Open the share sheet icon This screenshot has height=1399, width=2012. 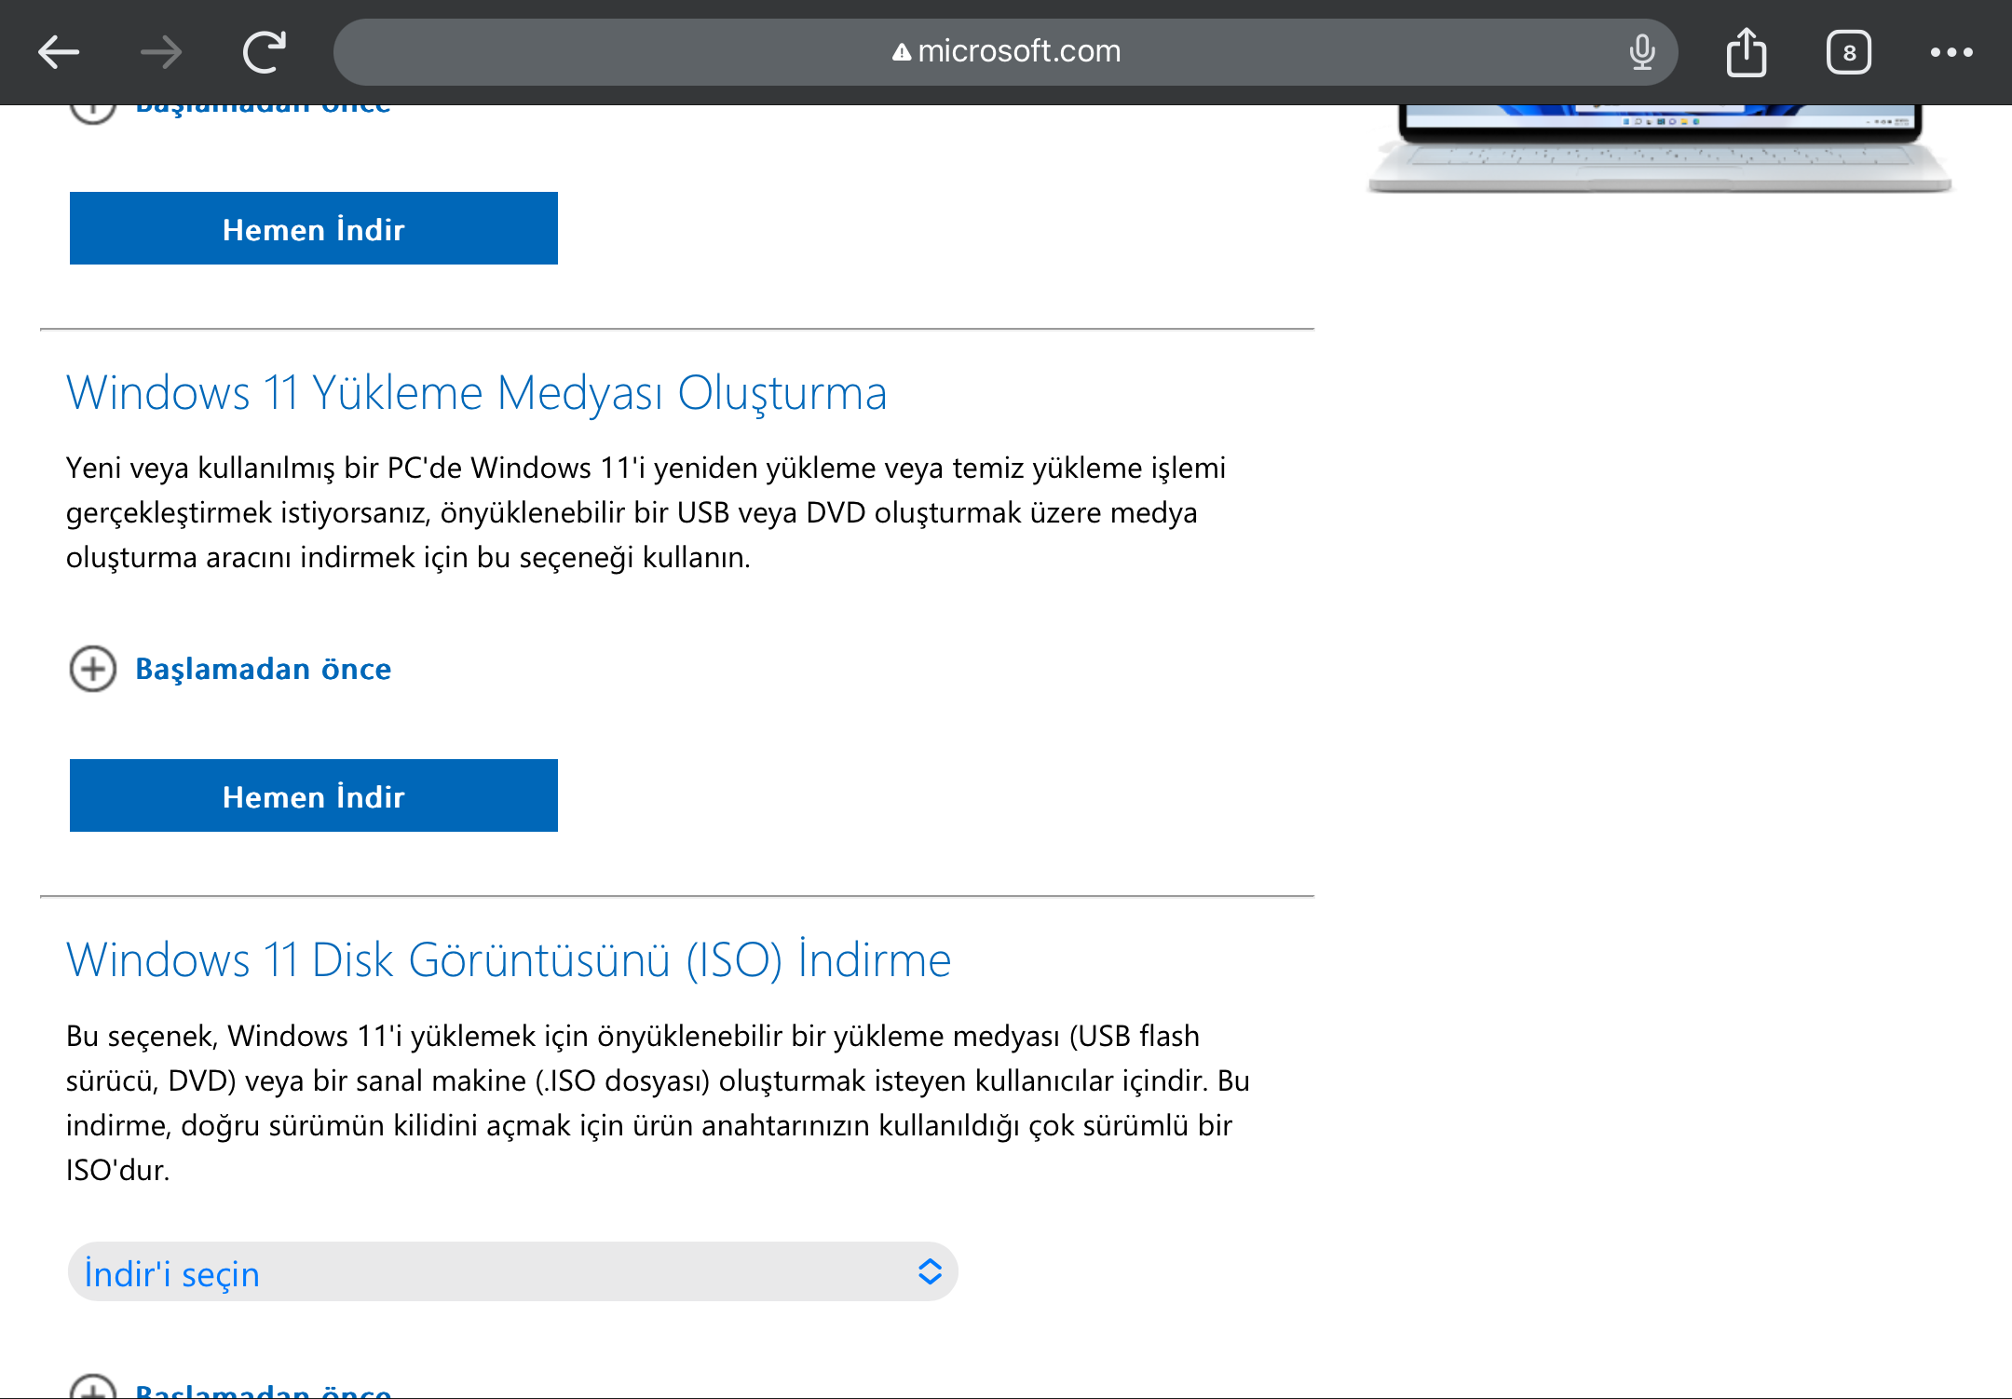point(1746,52)
